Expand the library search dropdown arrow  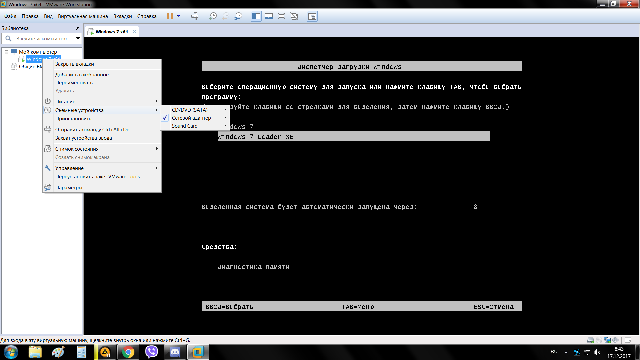pyautogui.click(x=78, y=38)
